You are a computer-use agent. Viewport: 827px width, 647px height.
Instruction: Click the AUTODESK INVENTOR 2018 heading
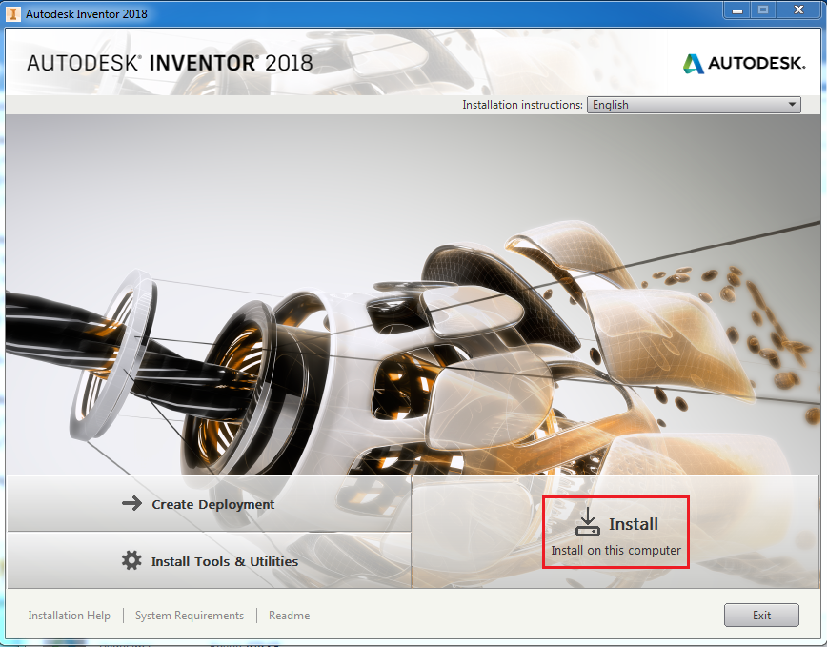click(170, 63)
